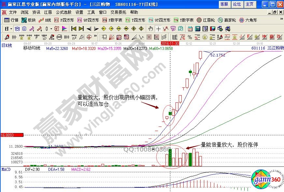Click the 论坛 forum button

point(237,4)
